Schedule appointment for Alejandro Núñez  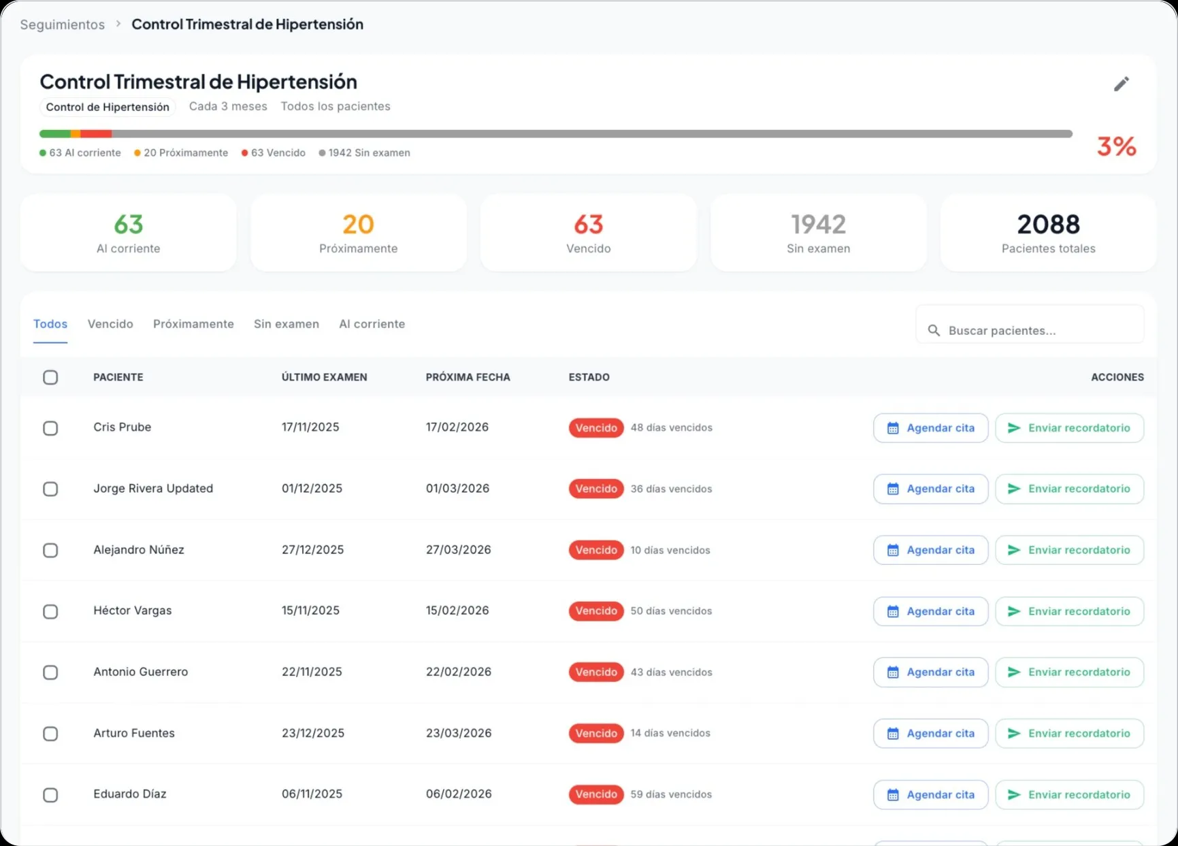click(930, 550)
